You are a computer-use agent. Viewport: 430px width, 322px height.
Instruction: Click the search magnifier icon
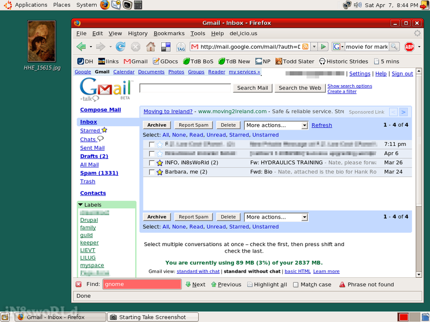coord(394,47)
